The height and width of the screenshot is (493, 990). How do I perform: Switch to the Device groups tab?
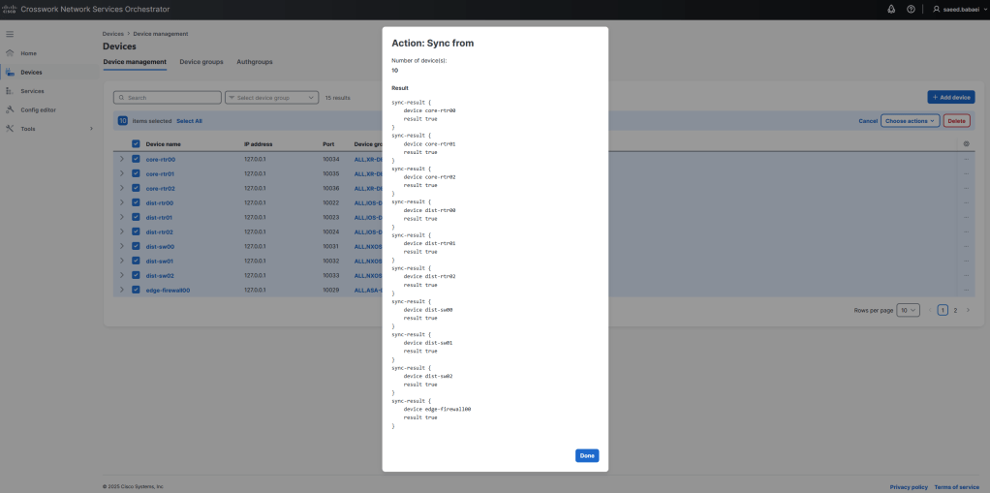click(201, 62)
